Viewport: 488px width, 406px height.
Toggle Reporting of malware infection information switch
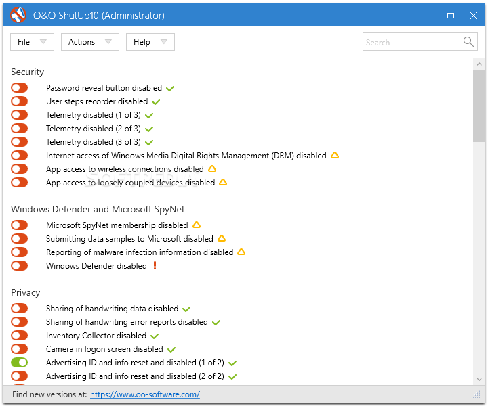19,252
